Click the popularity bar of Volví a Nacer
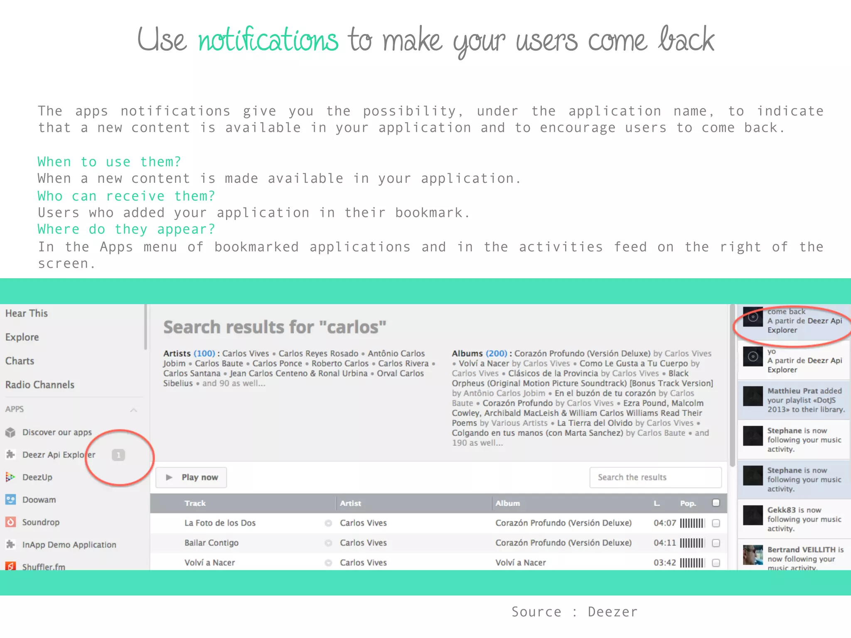Image resolution: width=851 pixels, height=638 pixels. (692, 563)
